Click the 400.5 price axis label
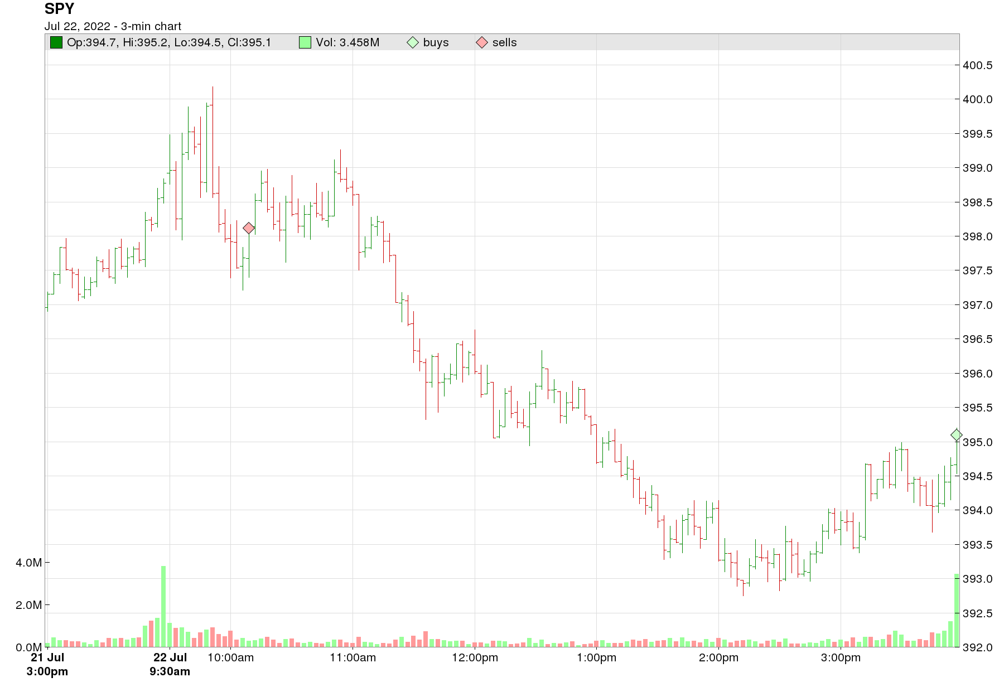The width and height of the screenshot is (1004, 687). tap(978, 65)
